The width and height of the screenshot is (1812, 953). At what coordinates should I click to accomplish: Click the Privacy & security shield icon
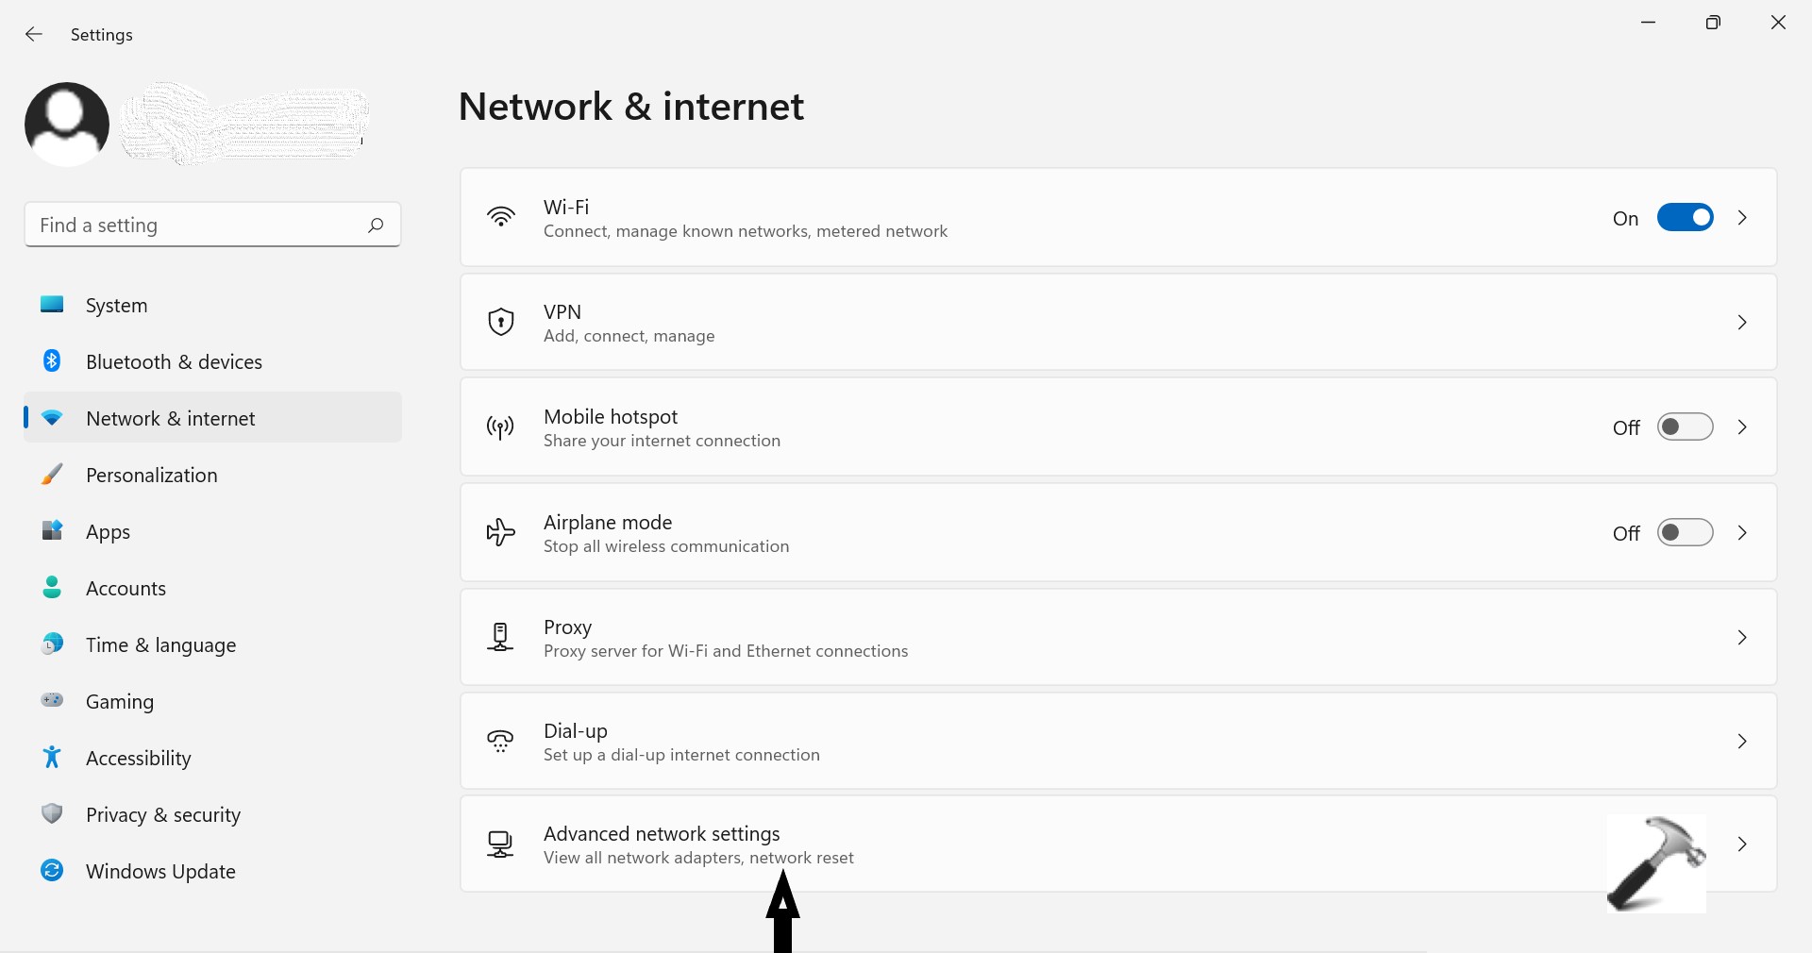52,813
